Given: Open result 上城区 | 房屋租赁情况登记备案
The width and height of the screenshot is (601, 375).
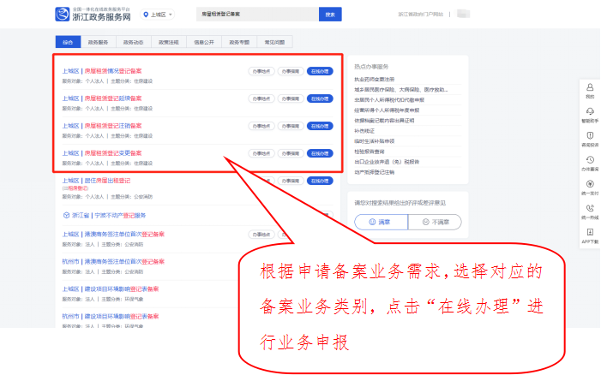Looking at the screenshot, I should [x=102, y=71].
